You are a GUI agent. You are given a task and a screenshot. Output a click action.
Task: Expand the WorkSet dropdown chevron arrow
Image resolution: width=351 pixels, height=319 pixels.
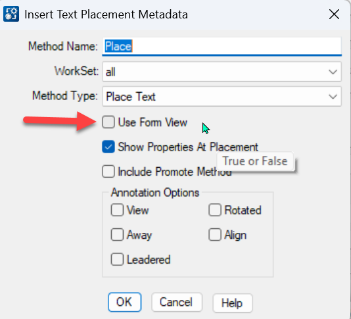(x=333, y=72)
